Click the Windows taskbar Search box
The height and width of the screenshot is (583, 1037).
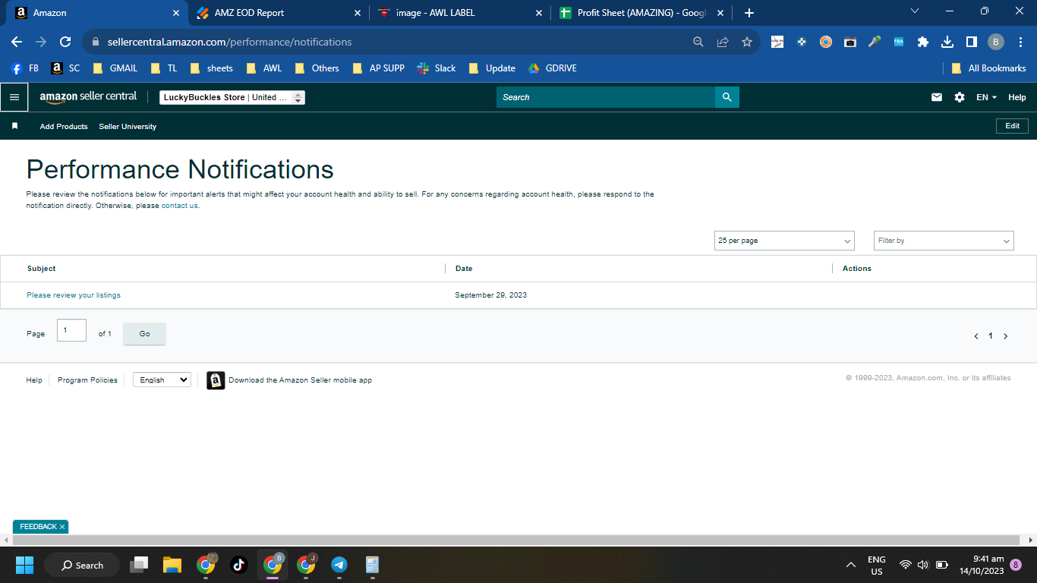82,565
